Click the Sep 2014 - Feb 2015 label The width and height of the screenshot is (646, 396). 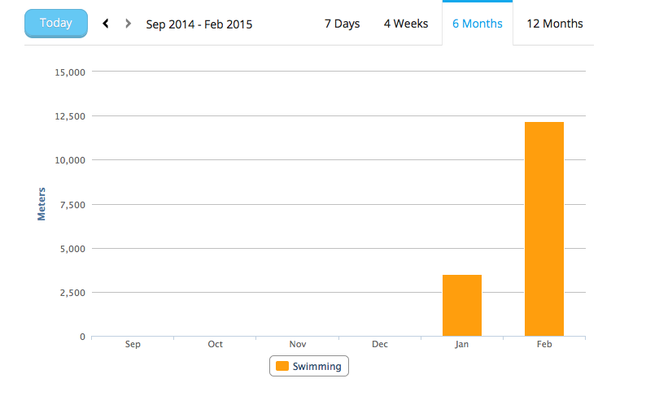coord(199,24)
